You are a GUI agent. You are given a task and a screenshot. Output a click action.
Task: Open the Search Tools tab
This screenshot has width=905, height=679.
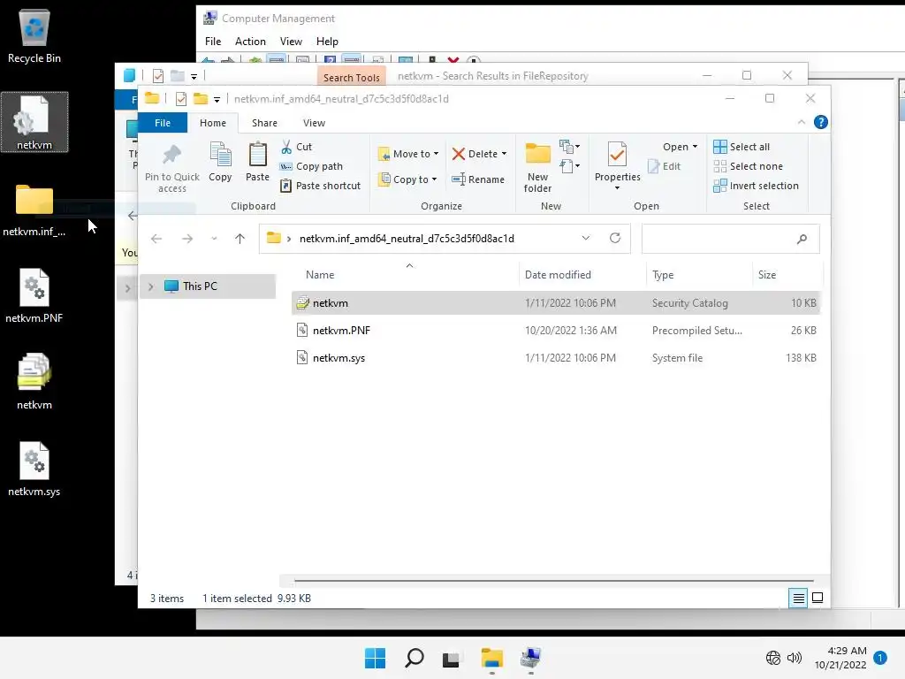point(351,78)
